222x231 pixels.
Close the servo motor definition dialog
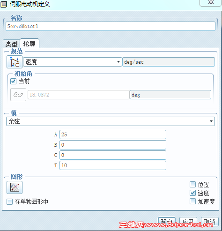(210, 2)
